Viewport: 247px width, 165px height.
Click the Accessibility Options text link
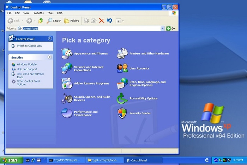[x=144, y=98]
